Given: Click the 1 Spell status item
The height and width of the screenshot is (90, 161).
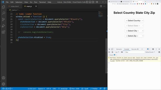Looking at the screenshot, I should (x=85, y=88).
